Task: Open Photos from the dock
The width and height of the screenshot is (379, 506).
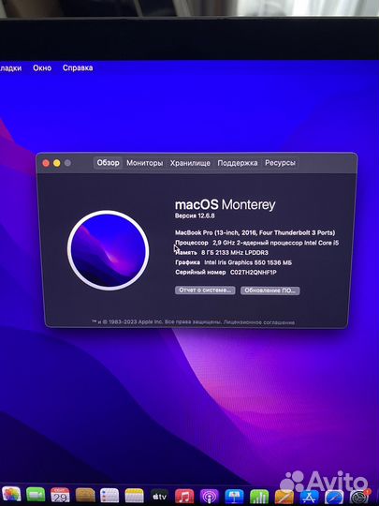Action: point(10,495)
